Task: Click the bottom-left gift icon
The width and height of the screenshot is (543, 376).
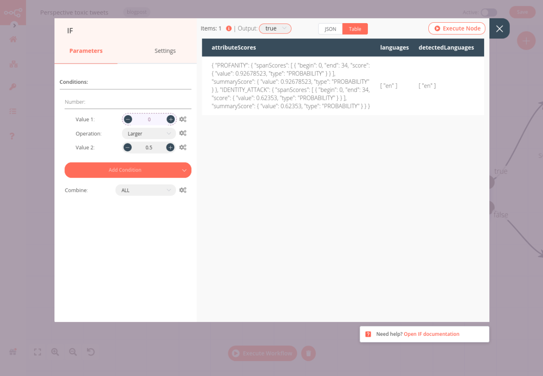Action: click(13, 352)
